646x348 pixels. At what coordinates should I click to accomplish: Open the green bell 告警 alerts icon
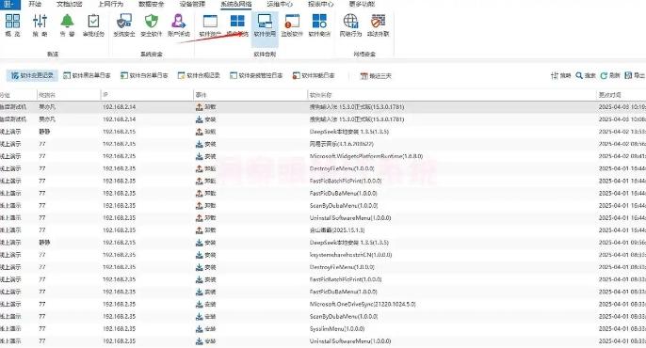click(x=67, y=25)
